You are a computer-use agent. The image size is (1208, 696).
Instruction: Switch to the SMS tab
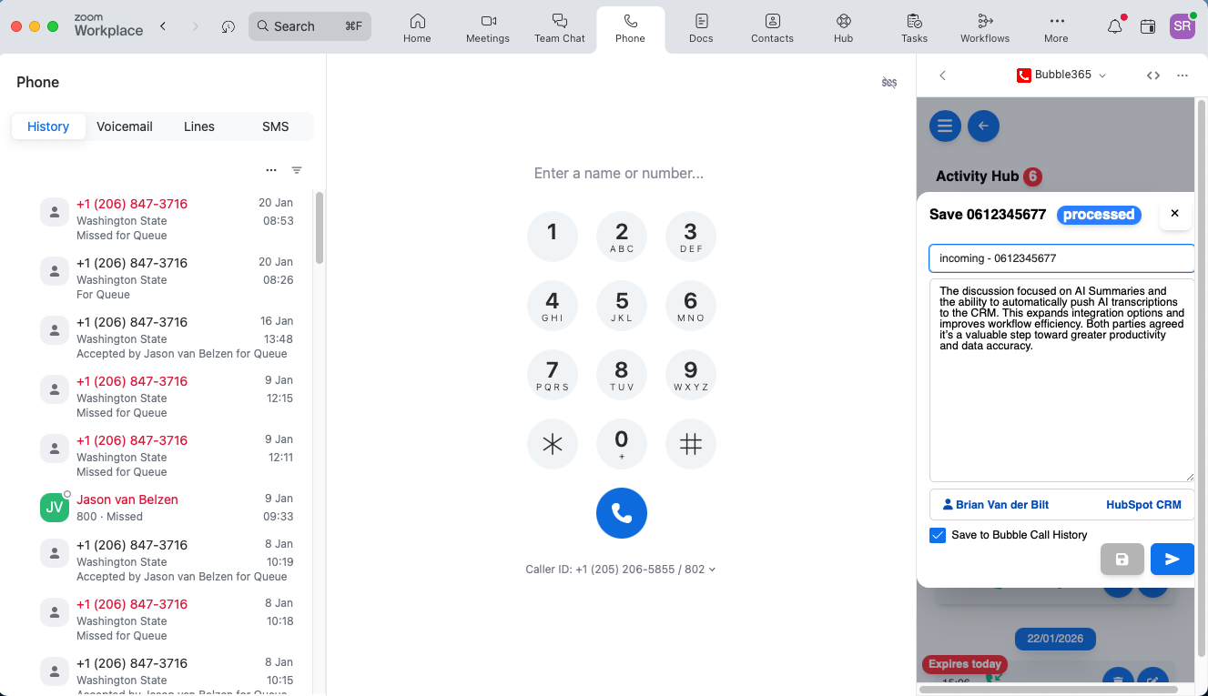[275, 126]
